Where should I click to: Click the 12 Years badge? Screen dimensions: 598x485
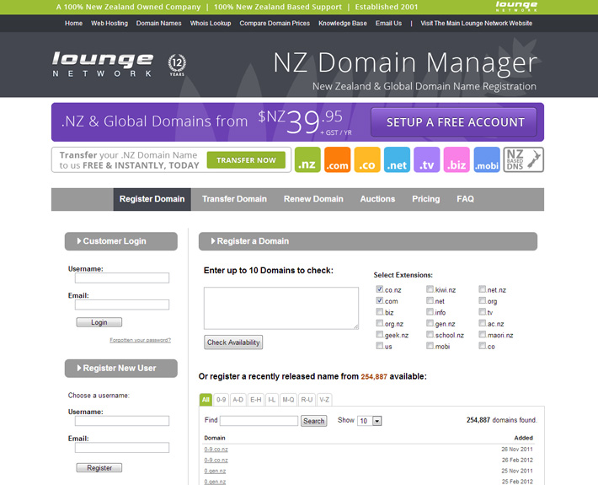point(177,65)
